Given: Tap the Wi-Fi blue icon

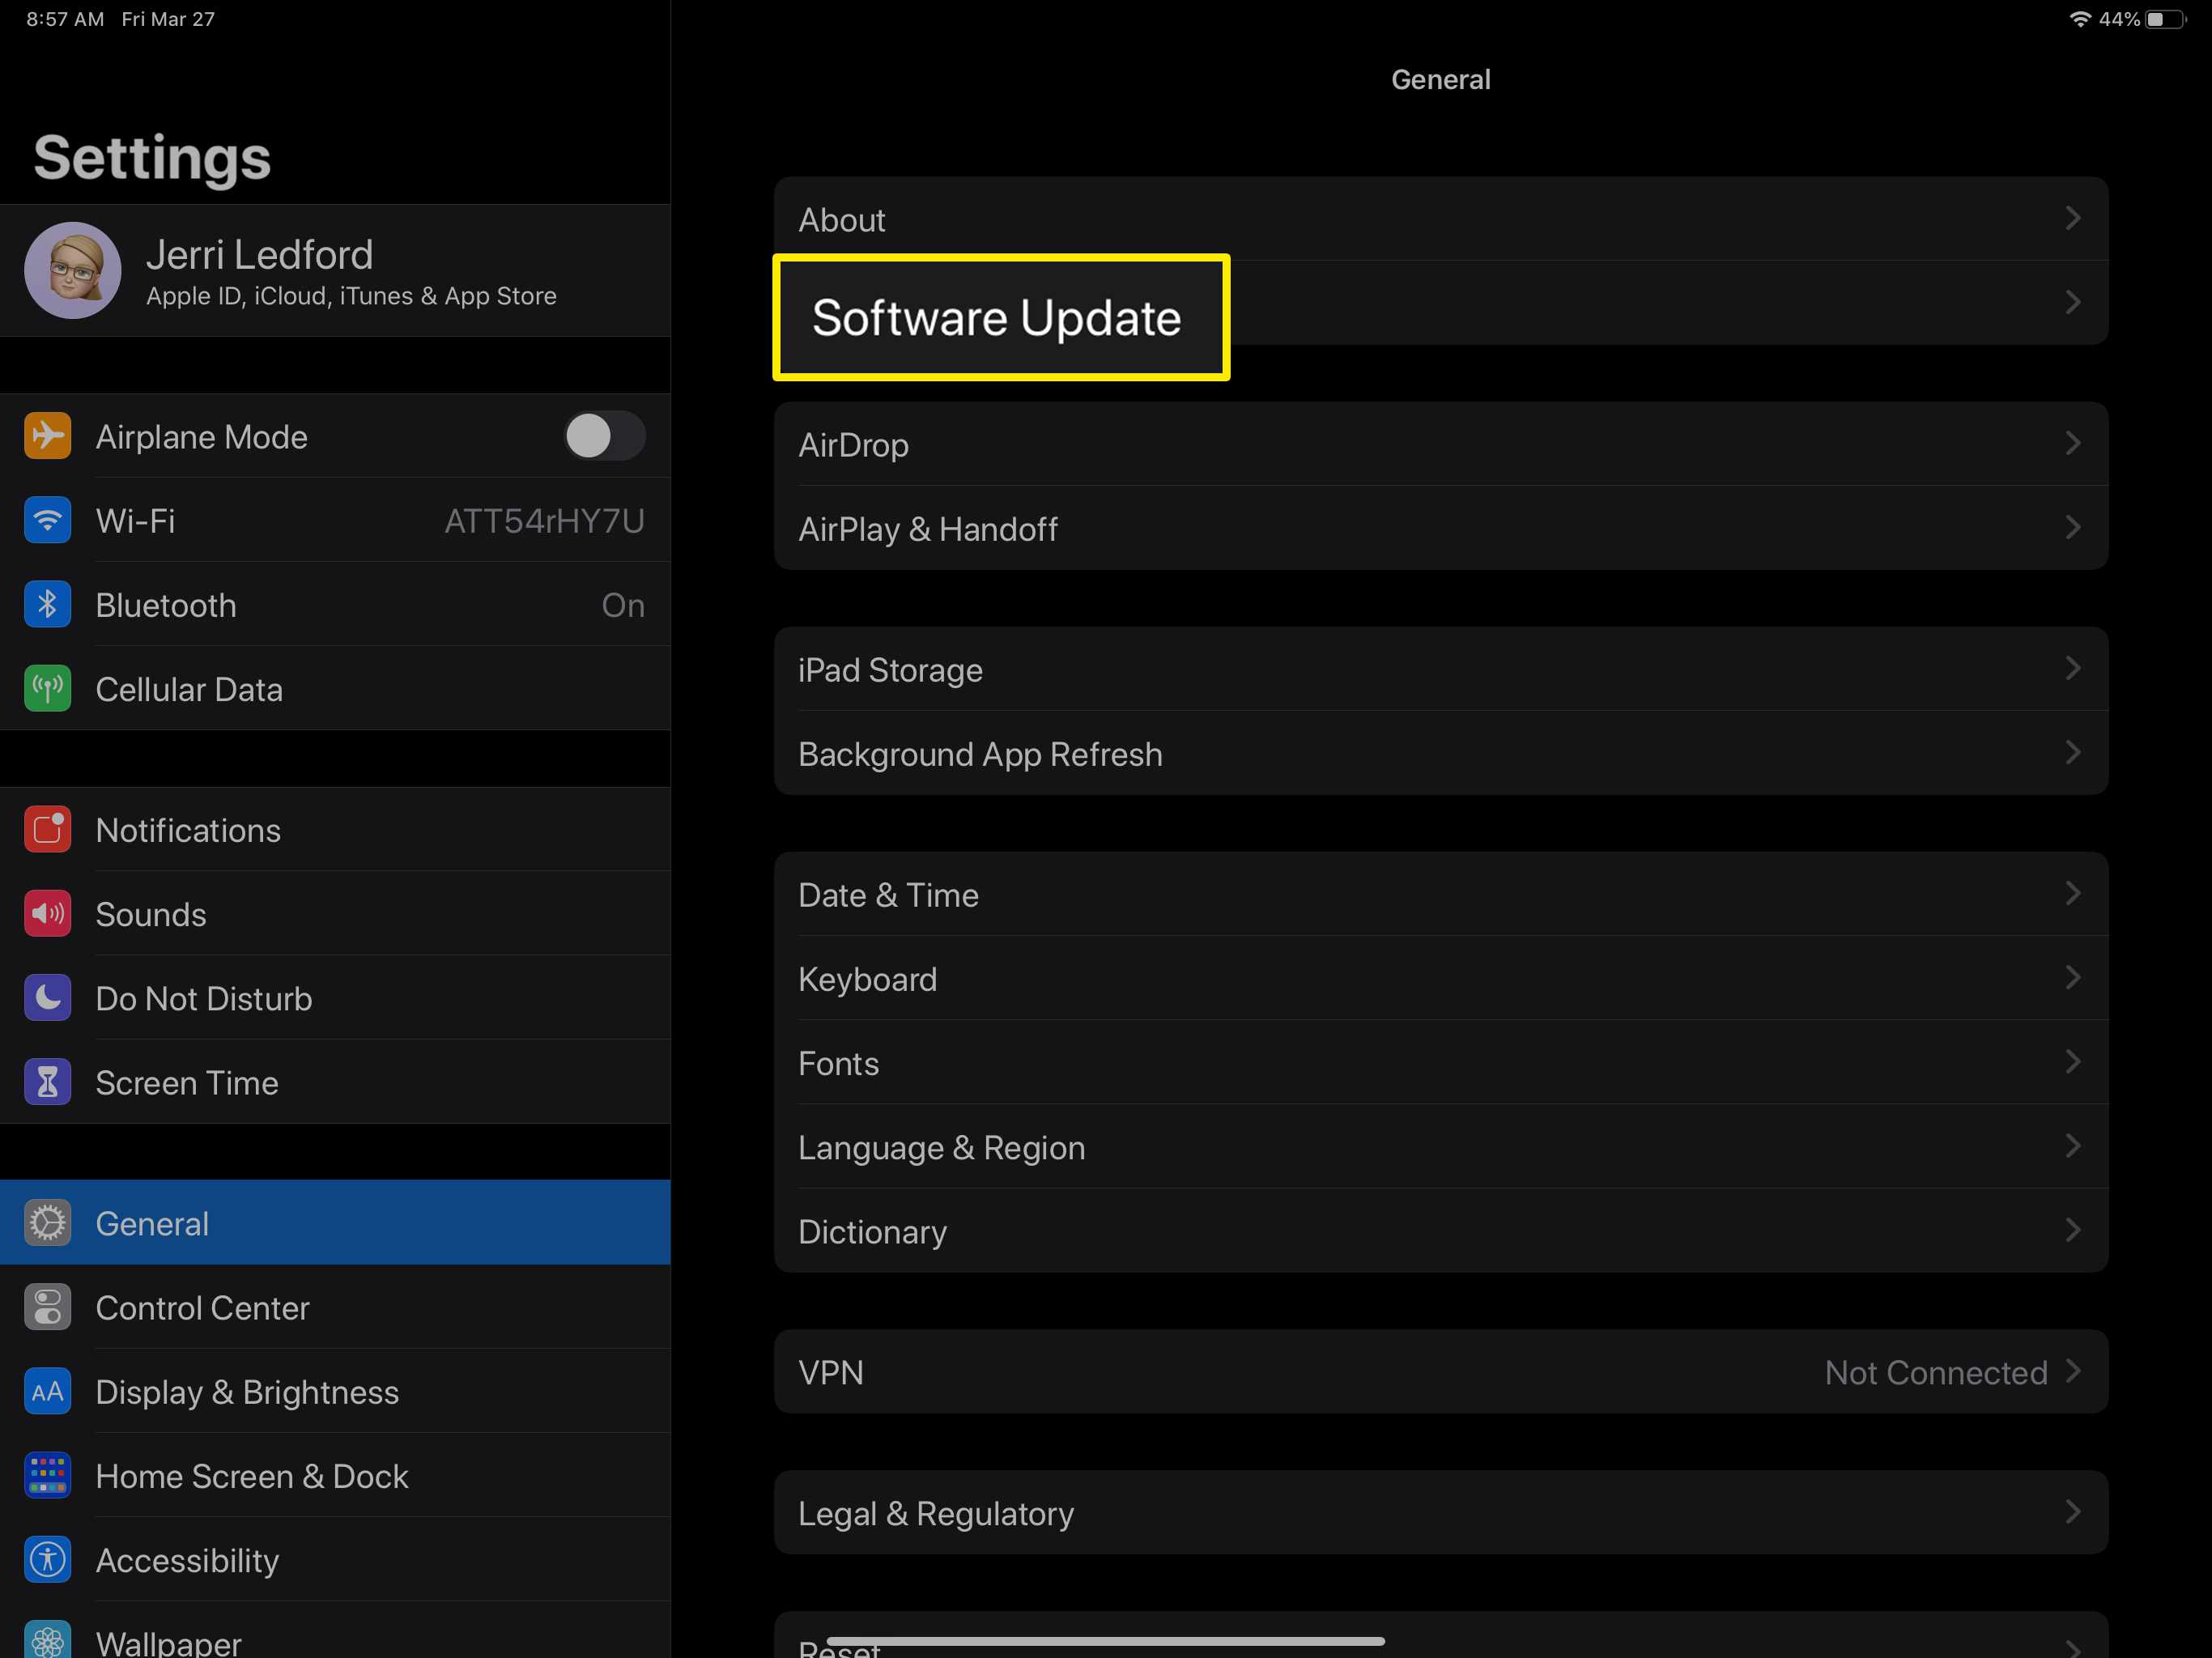Looking at the screenshot, I should tap(47, 520).
